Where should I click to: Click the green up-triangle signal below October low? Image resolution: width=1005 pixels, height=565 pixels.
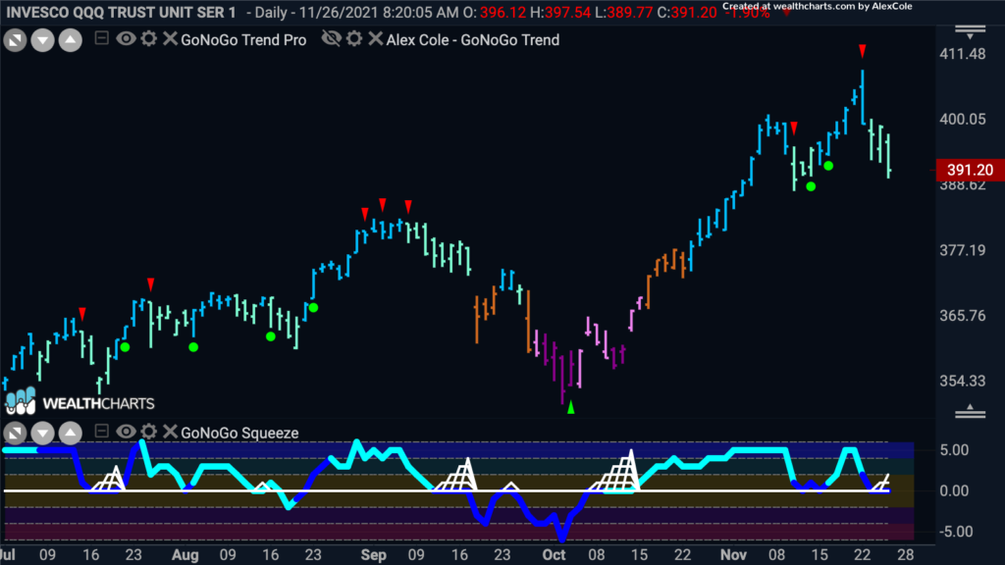570,407
